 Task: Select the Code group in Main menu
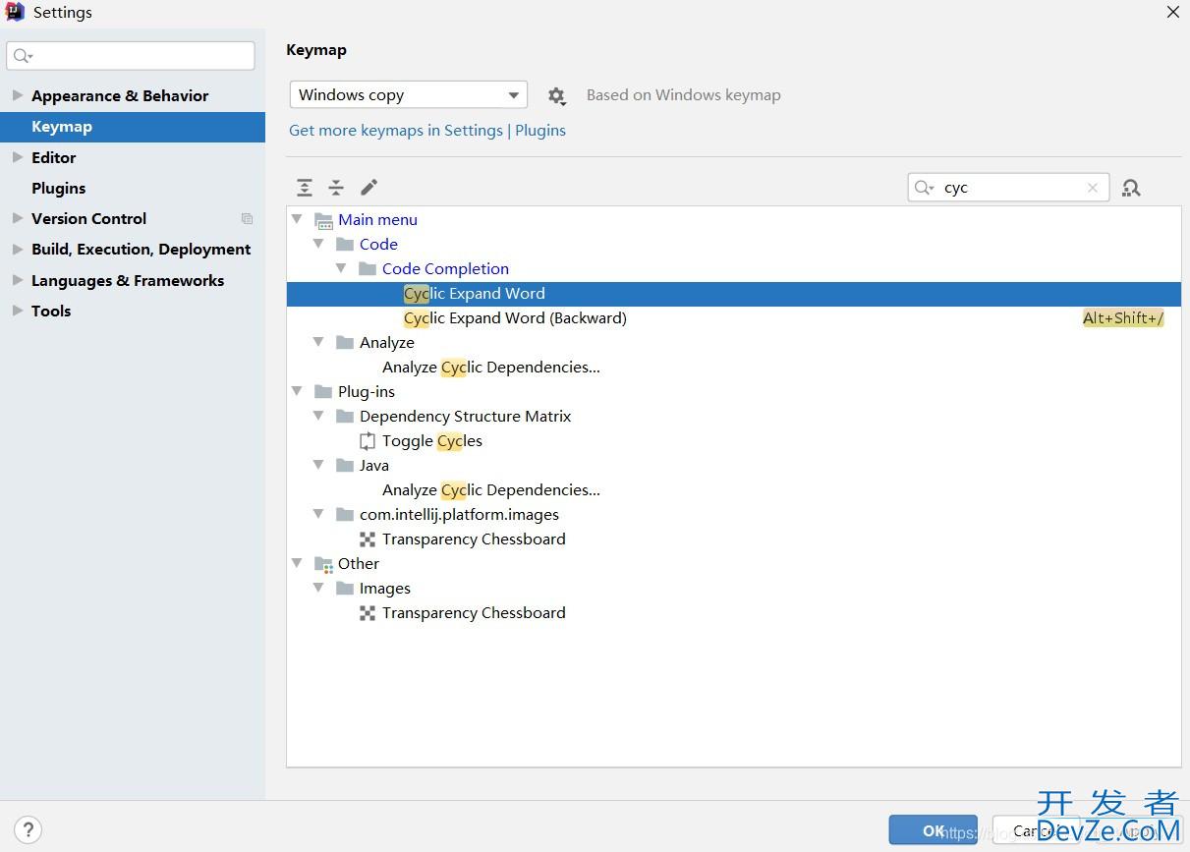coord(378,245)
